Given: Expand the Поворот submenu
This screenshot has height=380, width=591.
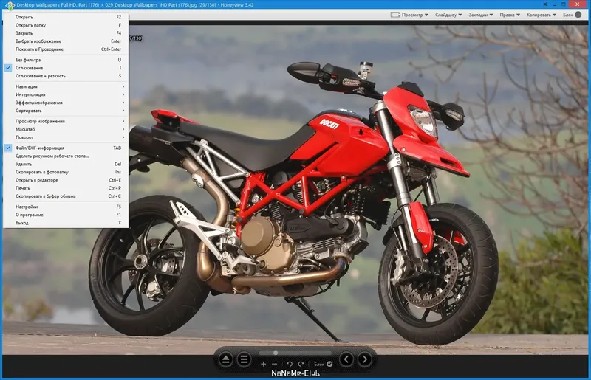Looking at the screenshot, I should point(66,137).
